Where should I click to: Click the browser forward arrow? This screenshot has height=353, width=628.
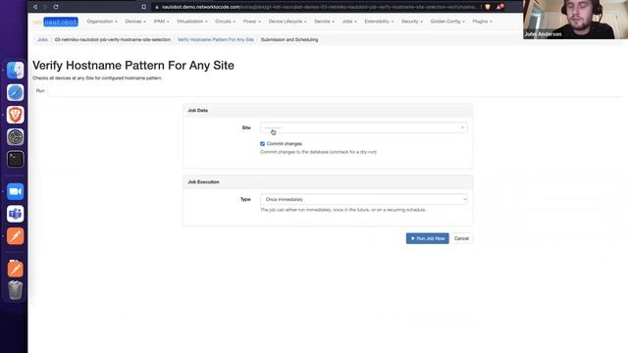pos(45,7)
